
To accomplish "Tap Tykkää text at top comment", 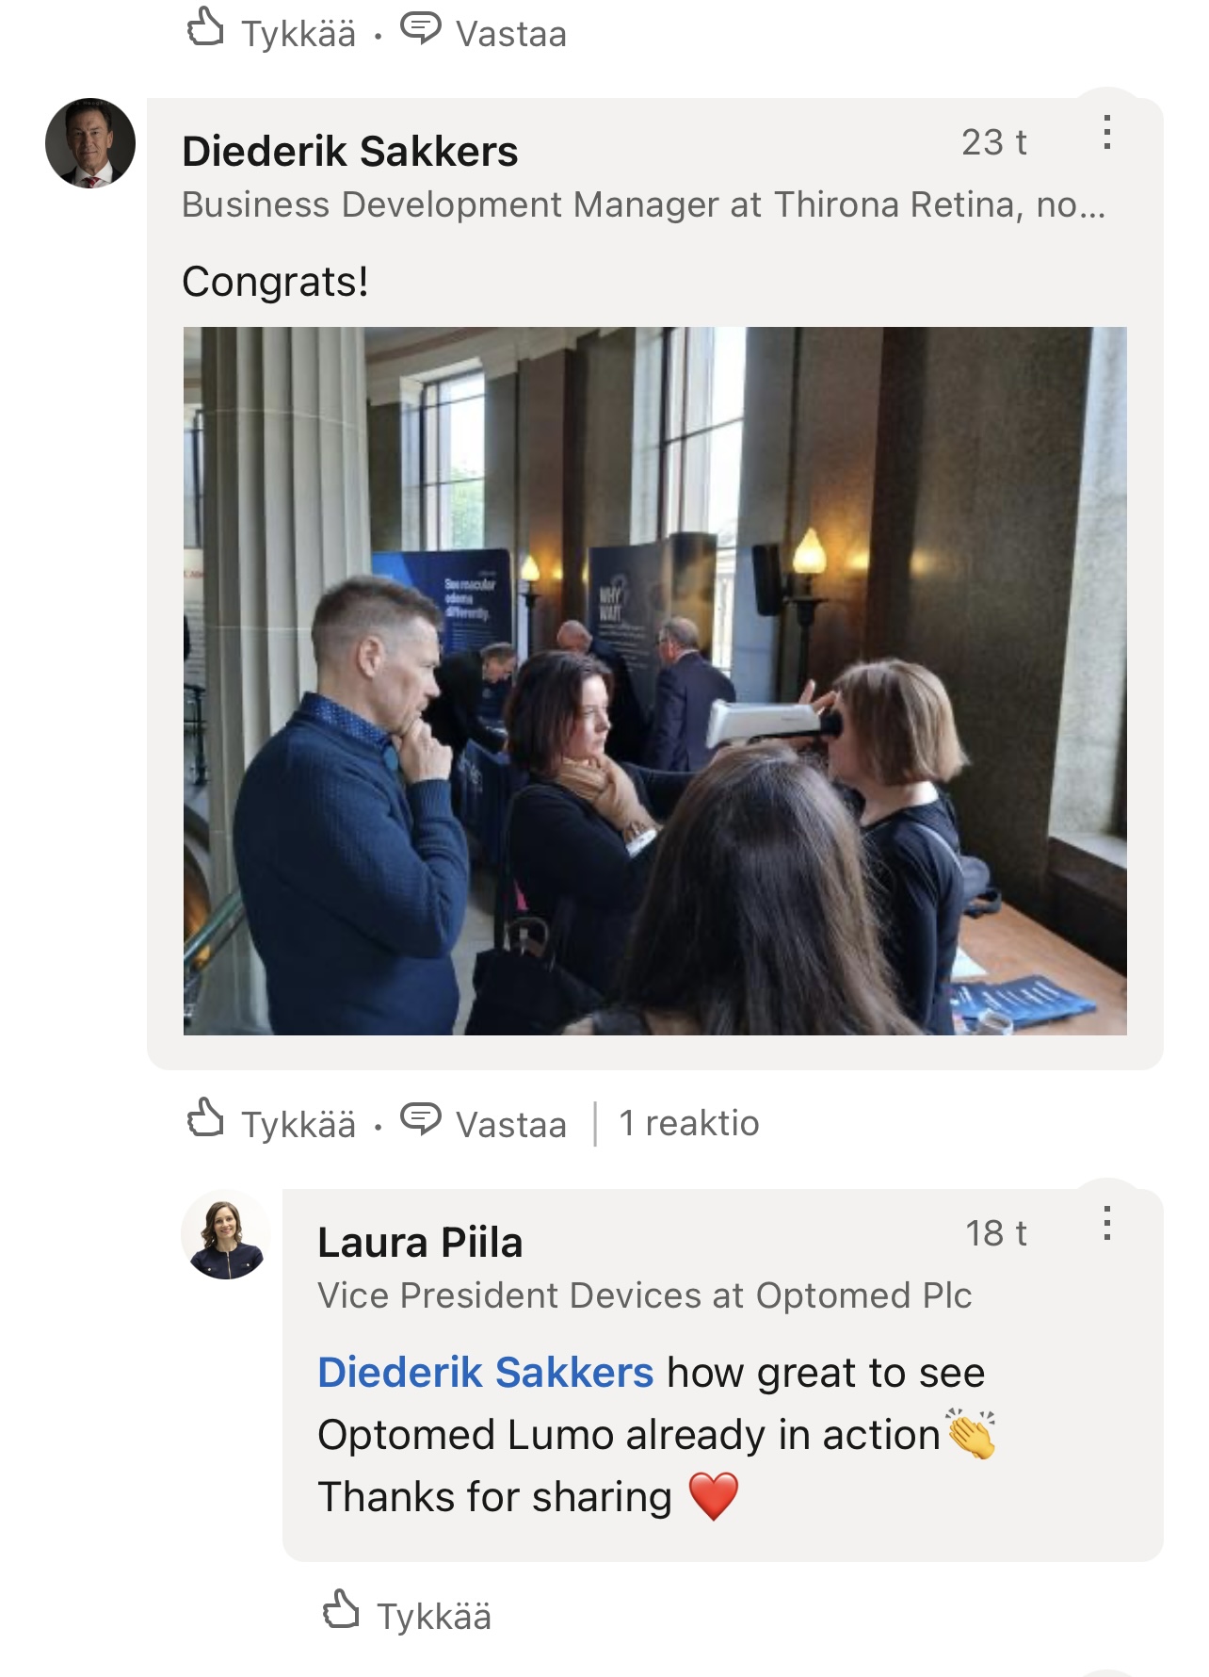I will tap(298, 35).
